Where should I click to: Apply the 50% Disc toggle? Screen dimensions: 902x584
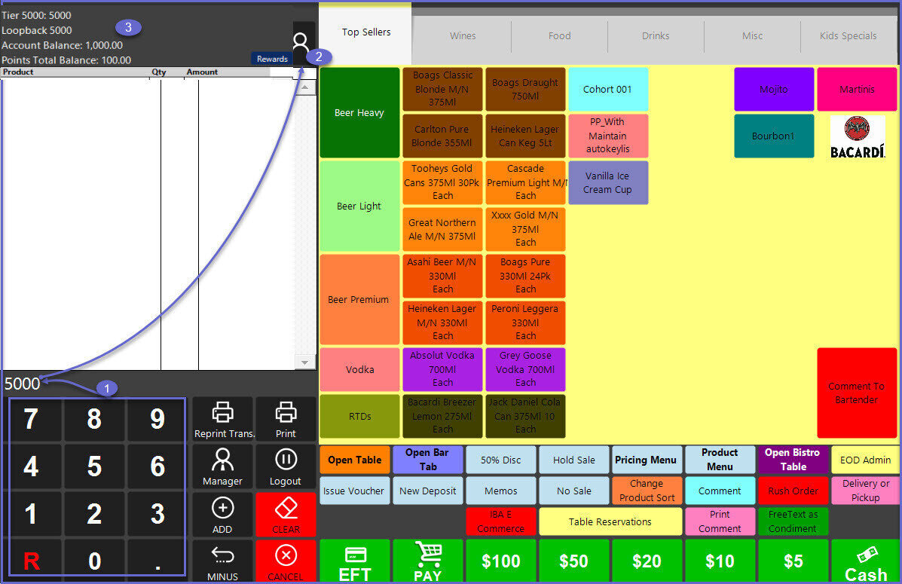coord(500,460)
